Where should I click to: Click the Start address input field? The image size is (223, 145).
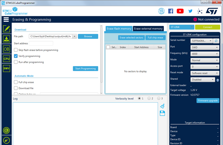[41, 43]
